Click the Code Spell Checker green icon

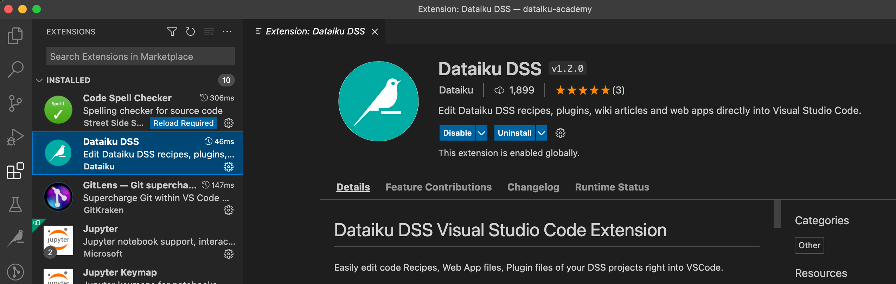(58, 110)
